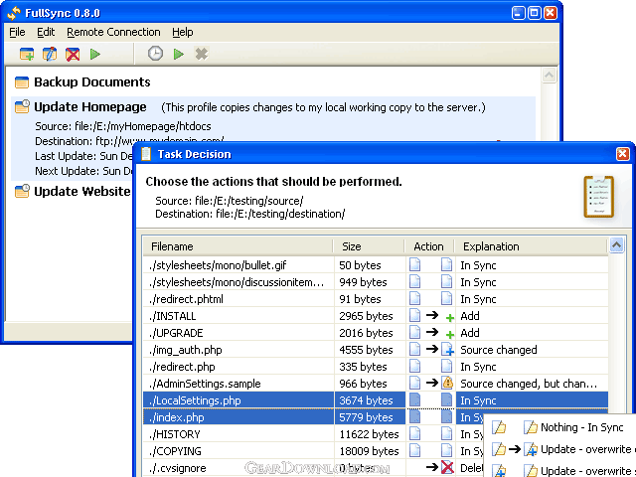The height and width of the screenshot is (477, 636).
Task: Click the grayed-out stop scheduler icon
Action: click(201, 54)
